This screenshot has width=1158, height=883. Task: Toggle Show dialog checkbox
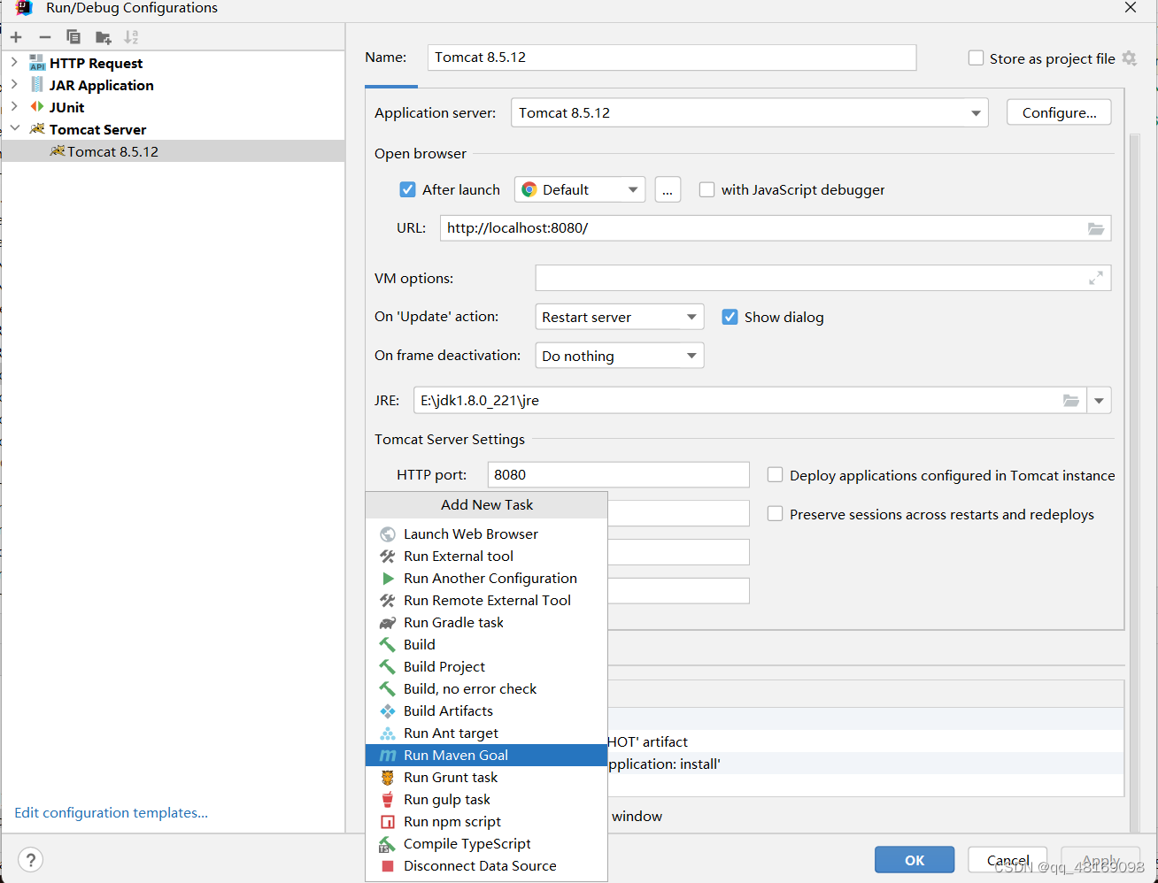click(730, 317)
